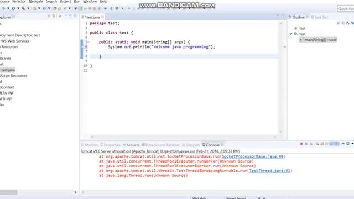Switch to the Markers tab
The width and height of the screenshot is (354, 199).
pyautogui.click(x=90, y=145)
